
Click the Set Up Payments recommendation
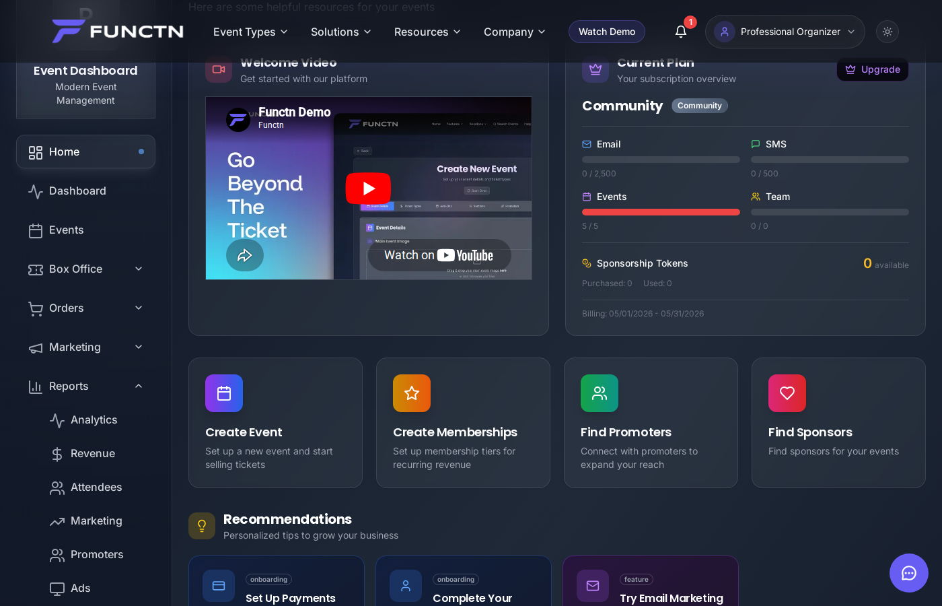[x=277, y=581]
